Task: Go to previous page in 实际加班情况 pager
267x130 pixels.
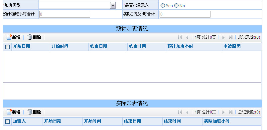Action: pos(187,112)
